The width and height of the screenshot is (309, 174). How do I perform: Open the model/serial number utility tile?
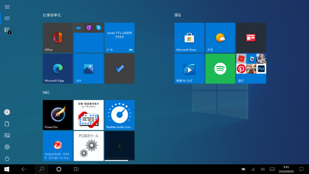pos(89,115)
